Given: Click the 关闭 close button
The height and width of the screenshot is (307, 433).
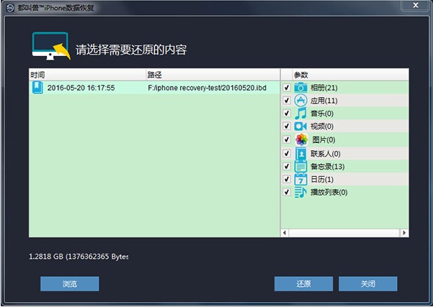Looking at the screenshot, I should [x=368, y=283].
